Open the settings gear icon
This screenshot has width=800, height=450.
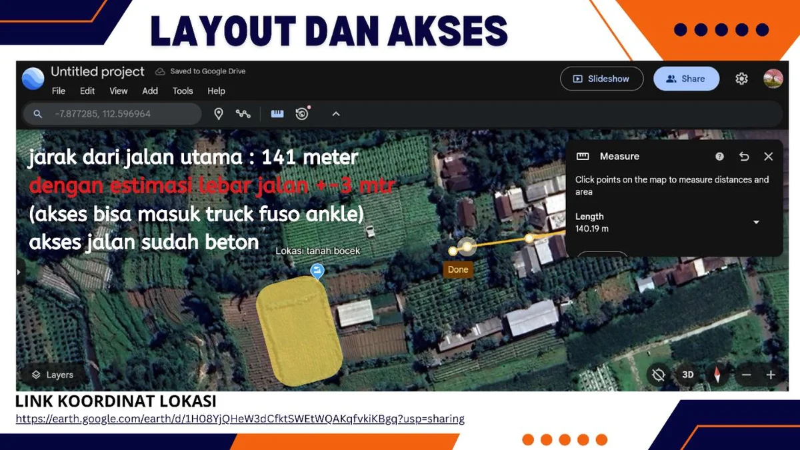click(x=741, y=79)
